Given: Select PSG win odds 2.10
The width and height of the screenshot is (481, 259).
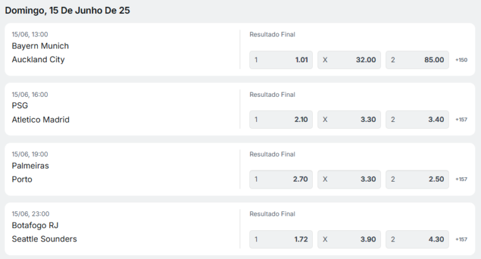Looking at the screenshot, I should [x=281, y=119].
